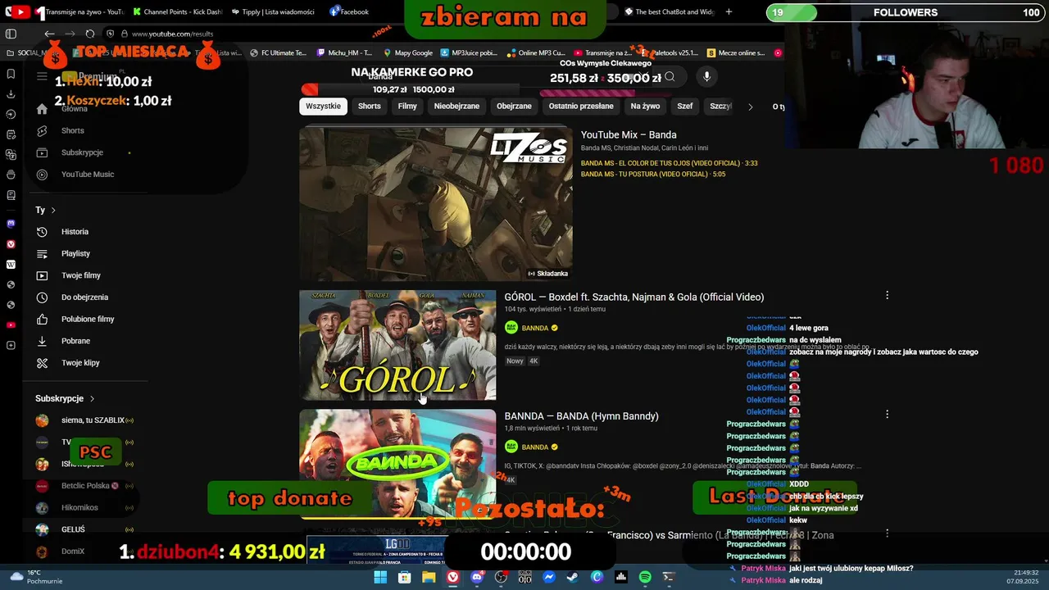The height and width of the screenshot is (590, 1049).
Task: Expand the Subskrypcje section header
Action: [x=65, y=398]
